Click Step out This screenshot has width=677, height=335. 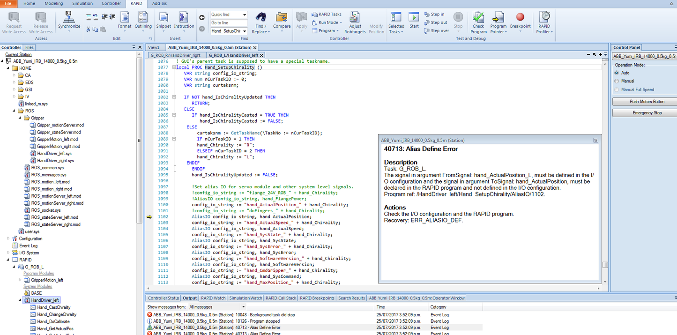coord(436,22)
